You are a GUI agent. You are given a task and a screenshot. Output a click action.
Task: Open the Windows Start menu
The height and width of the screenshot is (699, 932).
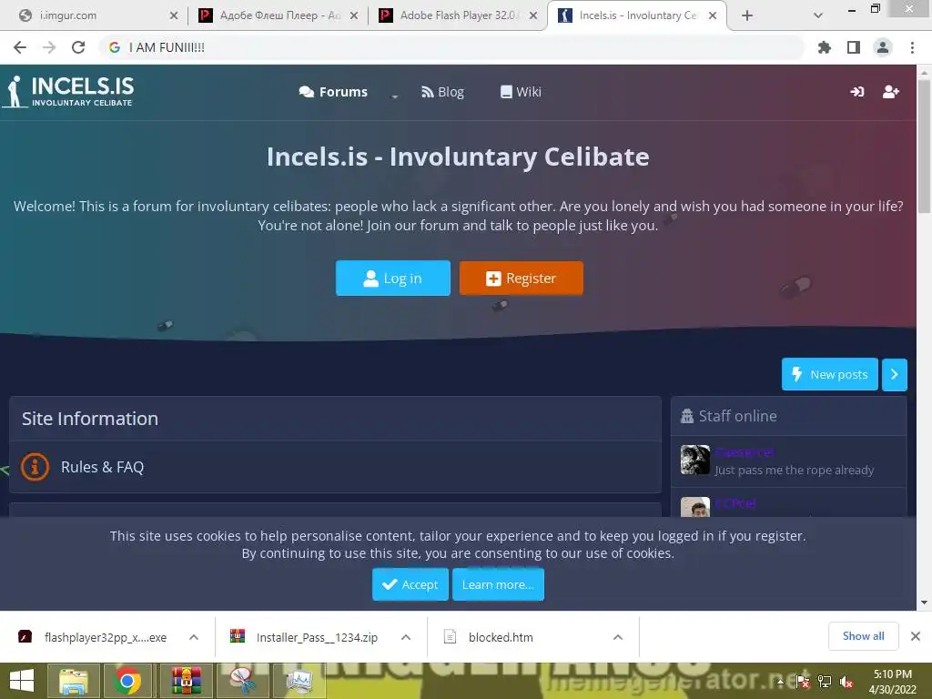(22, 681)
